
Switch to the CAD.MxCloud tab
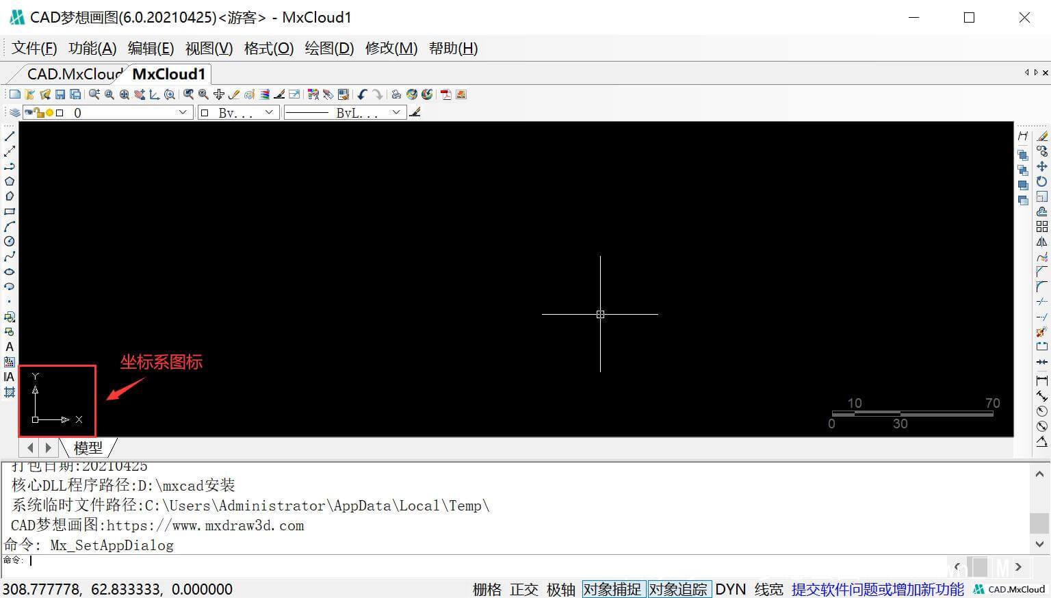(x=74, y=74)
